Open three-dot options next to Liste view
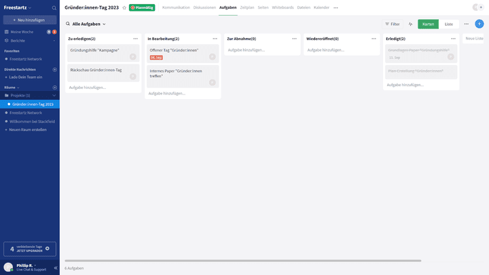The height and width of the screenshot is (275, 489). [466, 24]
